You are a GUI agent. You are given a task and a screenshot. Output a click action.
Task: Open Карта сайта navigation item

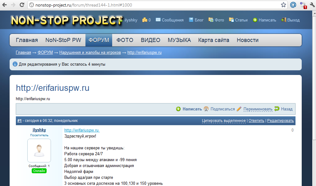(214, 40)
